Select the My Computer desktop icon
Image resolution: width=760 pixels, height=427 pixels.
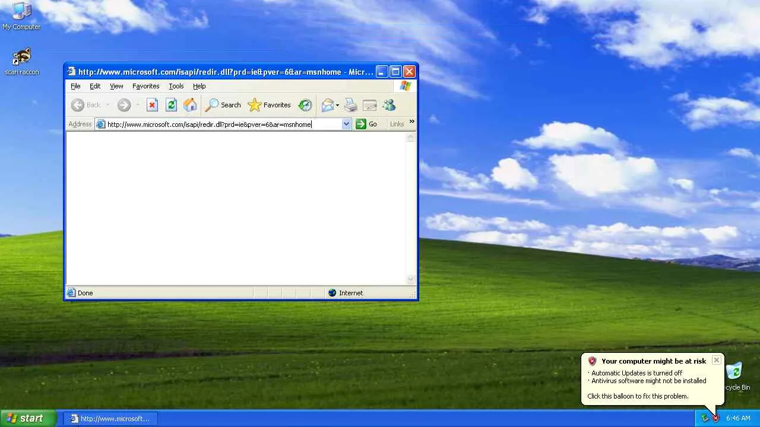click(21, 16)
